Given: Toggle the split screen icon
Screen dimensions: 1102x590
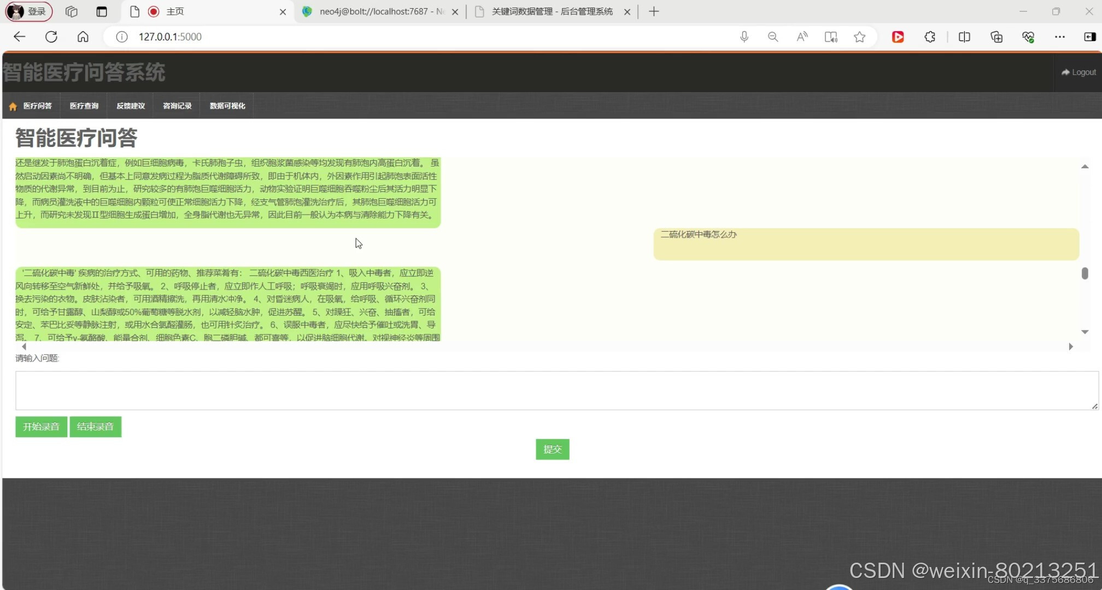Looking at the screenshot, I should [964, 37].
